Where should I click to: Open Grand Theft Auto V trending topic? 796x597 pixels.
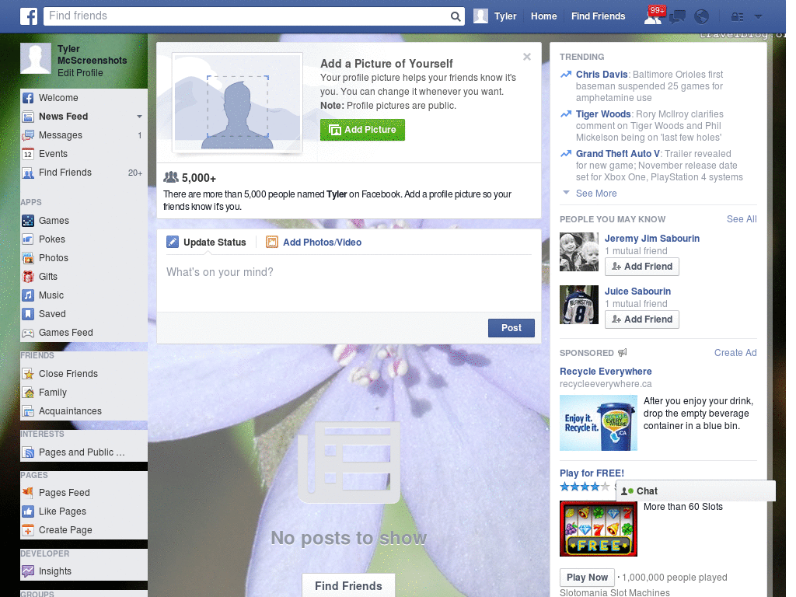[x=618, y=154]
